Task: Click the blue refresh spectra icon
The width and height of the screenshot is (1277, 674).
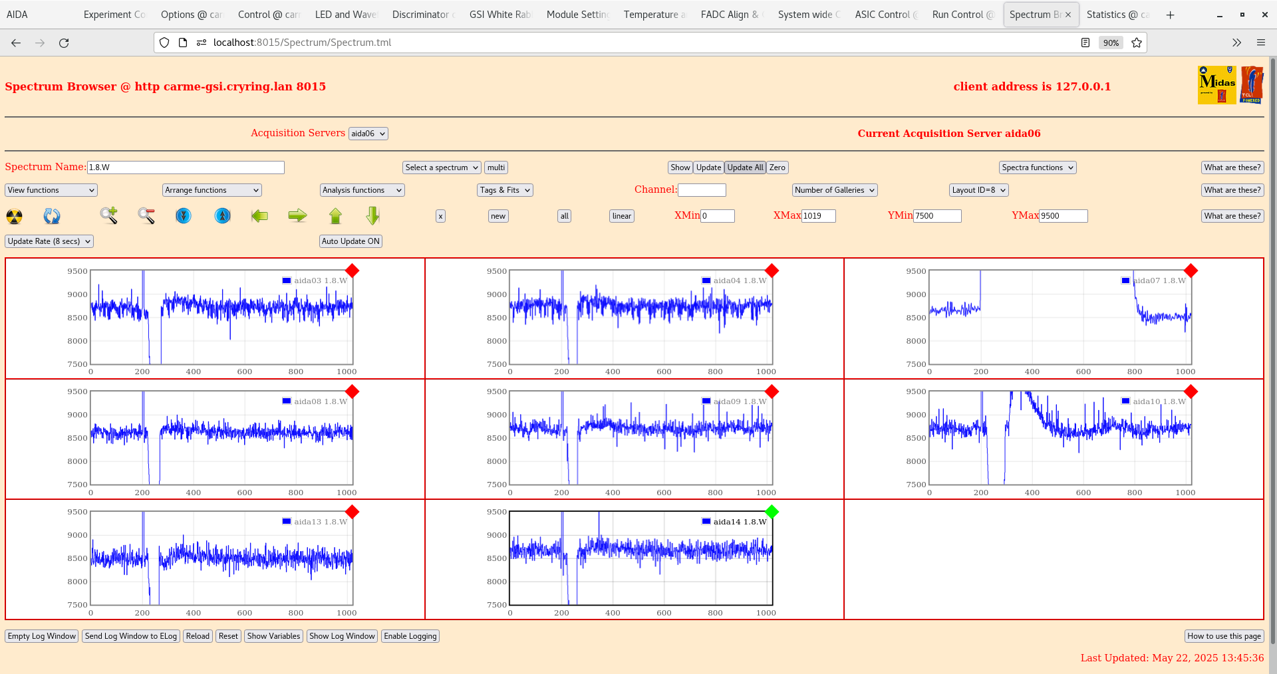Action: [52, 215]
